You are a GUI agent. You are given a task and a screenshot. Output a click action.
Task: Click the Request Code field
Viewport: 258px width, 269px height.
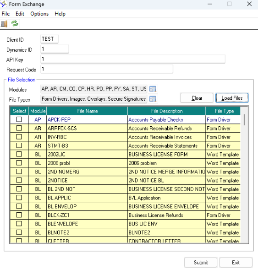pos(107,69)
